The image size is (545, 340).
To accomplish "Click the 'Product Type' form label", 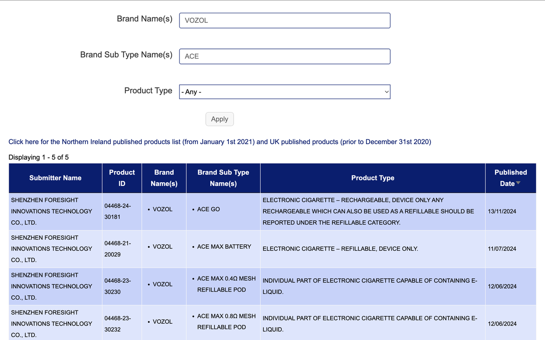I will click(x=148, y=91).
